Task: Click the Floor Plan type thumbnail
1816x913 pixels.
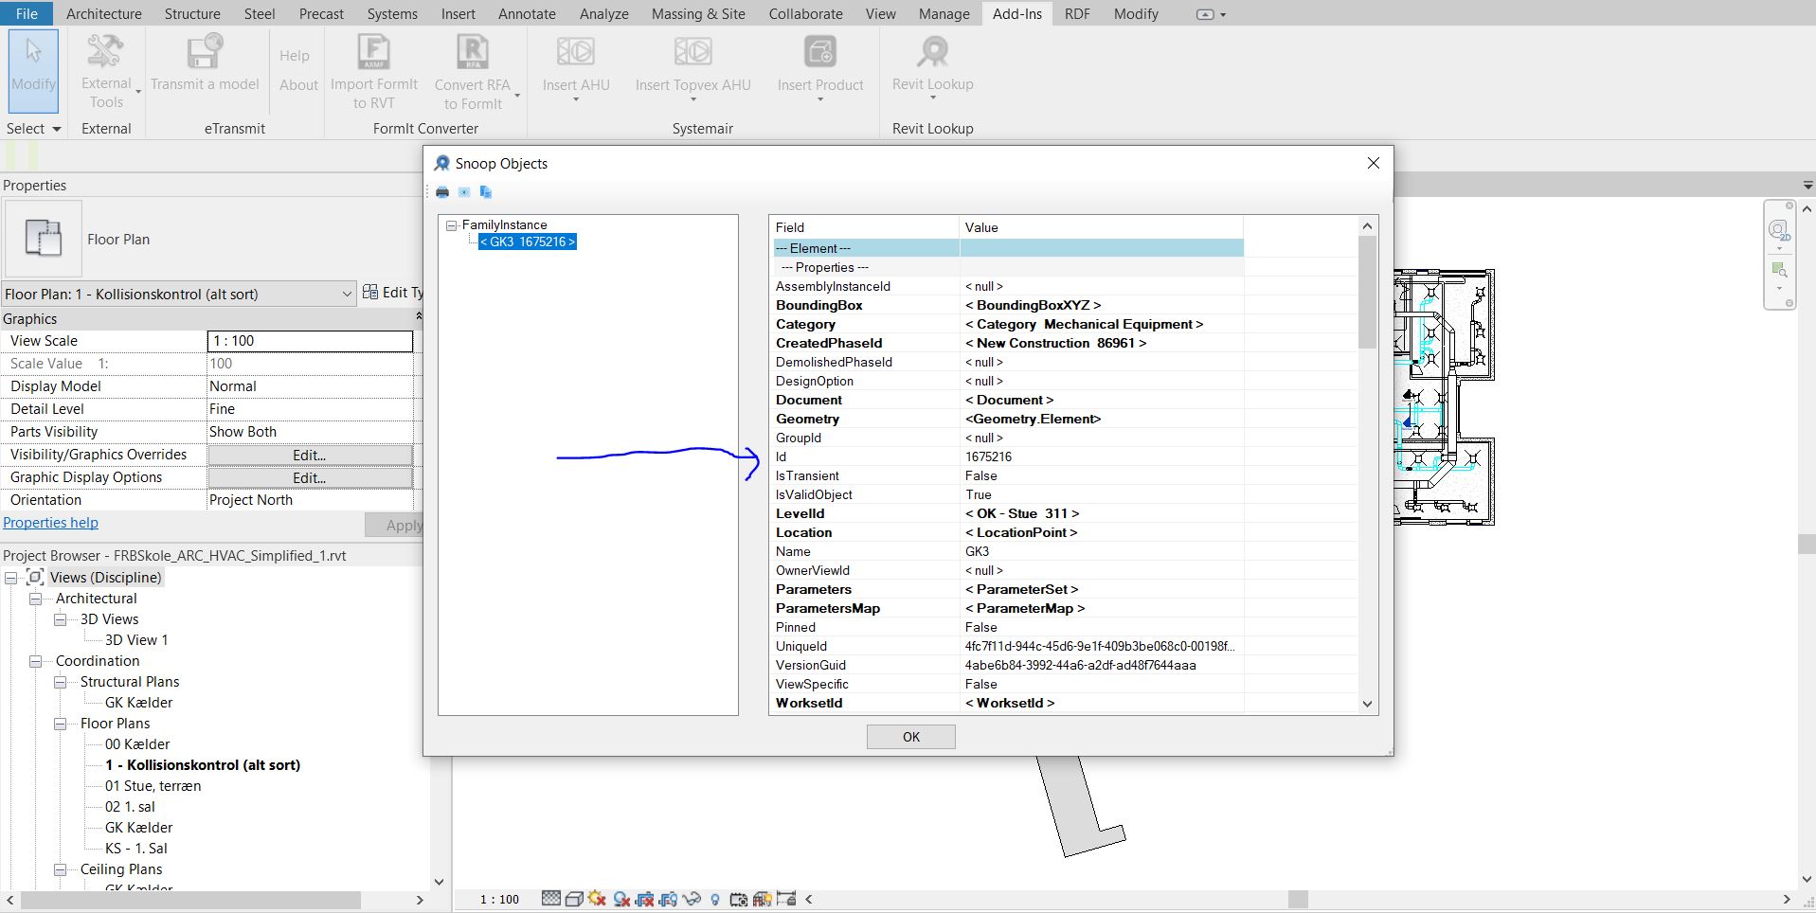Action: (43, 239)
